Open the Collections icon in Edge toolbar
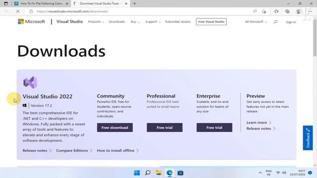 [287, 11]
